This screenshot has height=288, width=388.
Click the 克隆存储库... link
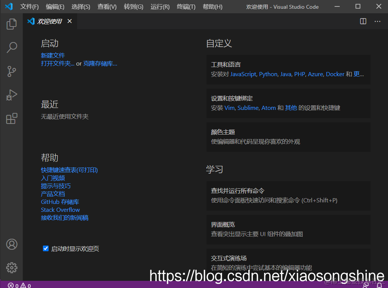tap(100, 64)
